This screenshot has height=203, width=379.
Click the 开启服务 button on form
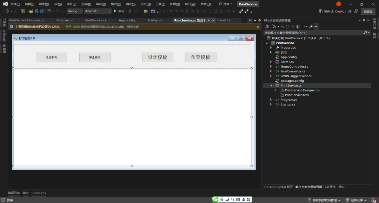(51, 57)
